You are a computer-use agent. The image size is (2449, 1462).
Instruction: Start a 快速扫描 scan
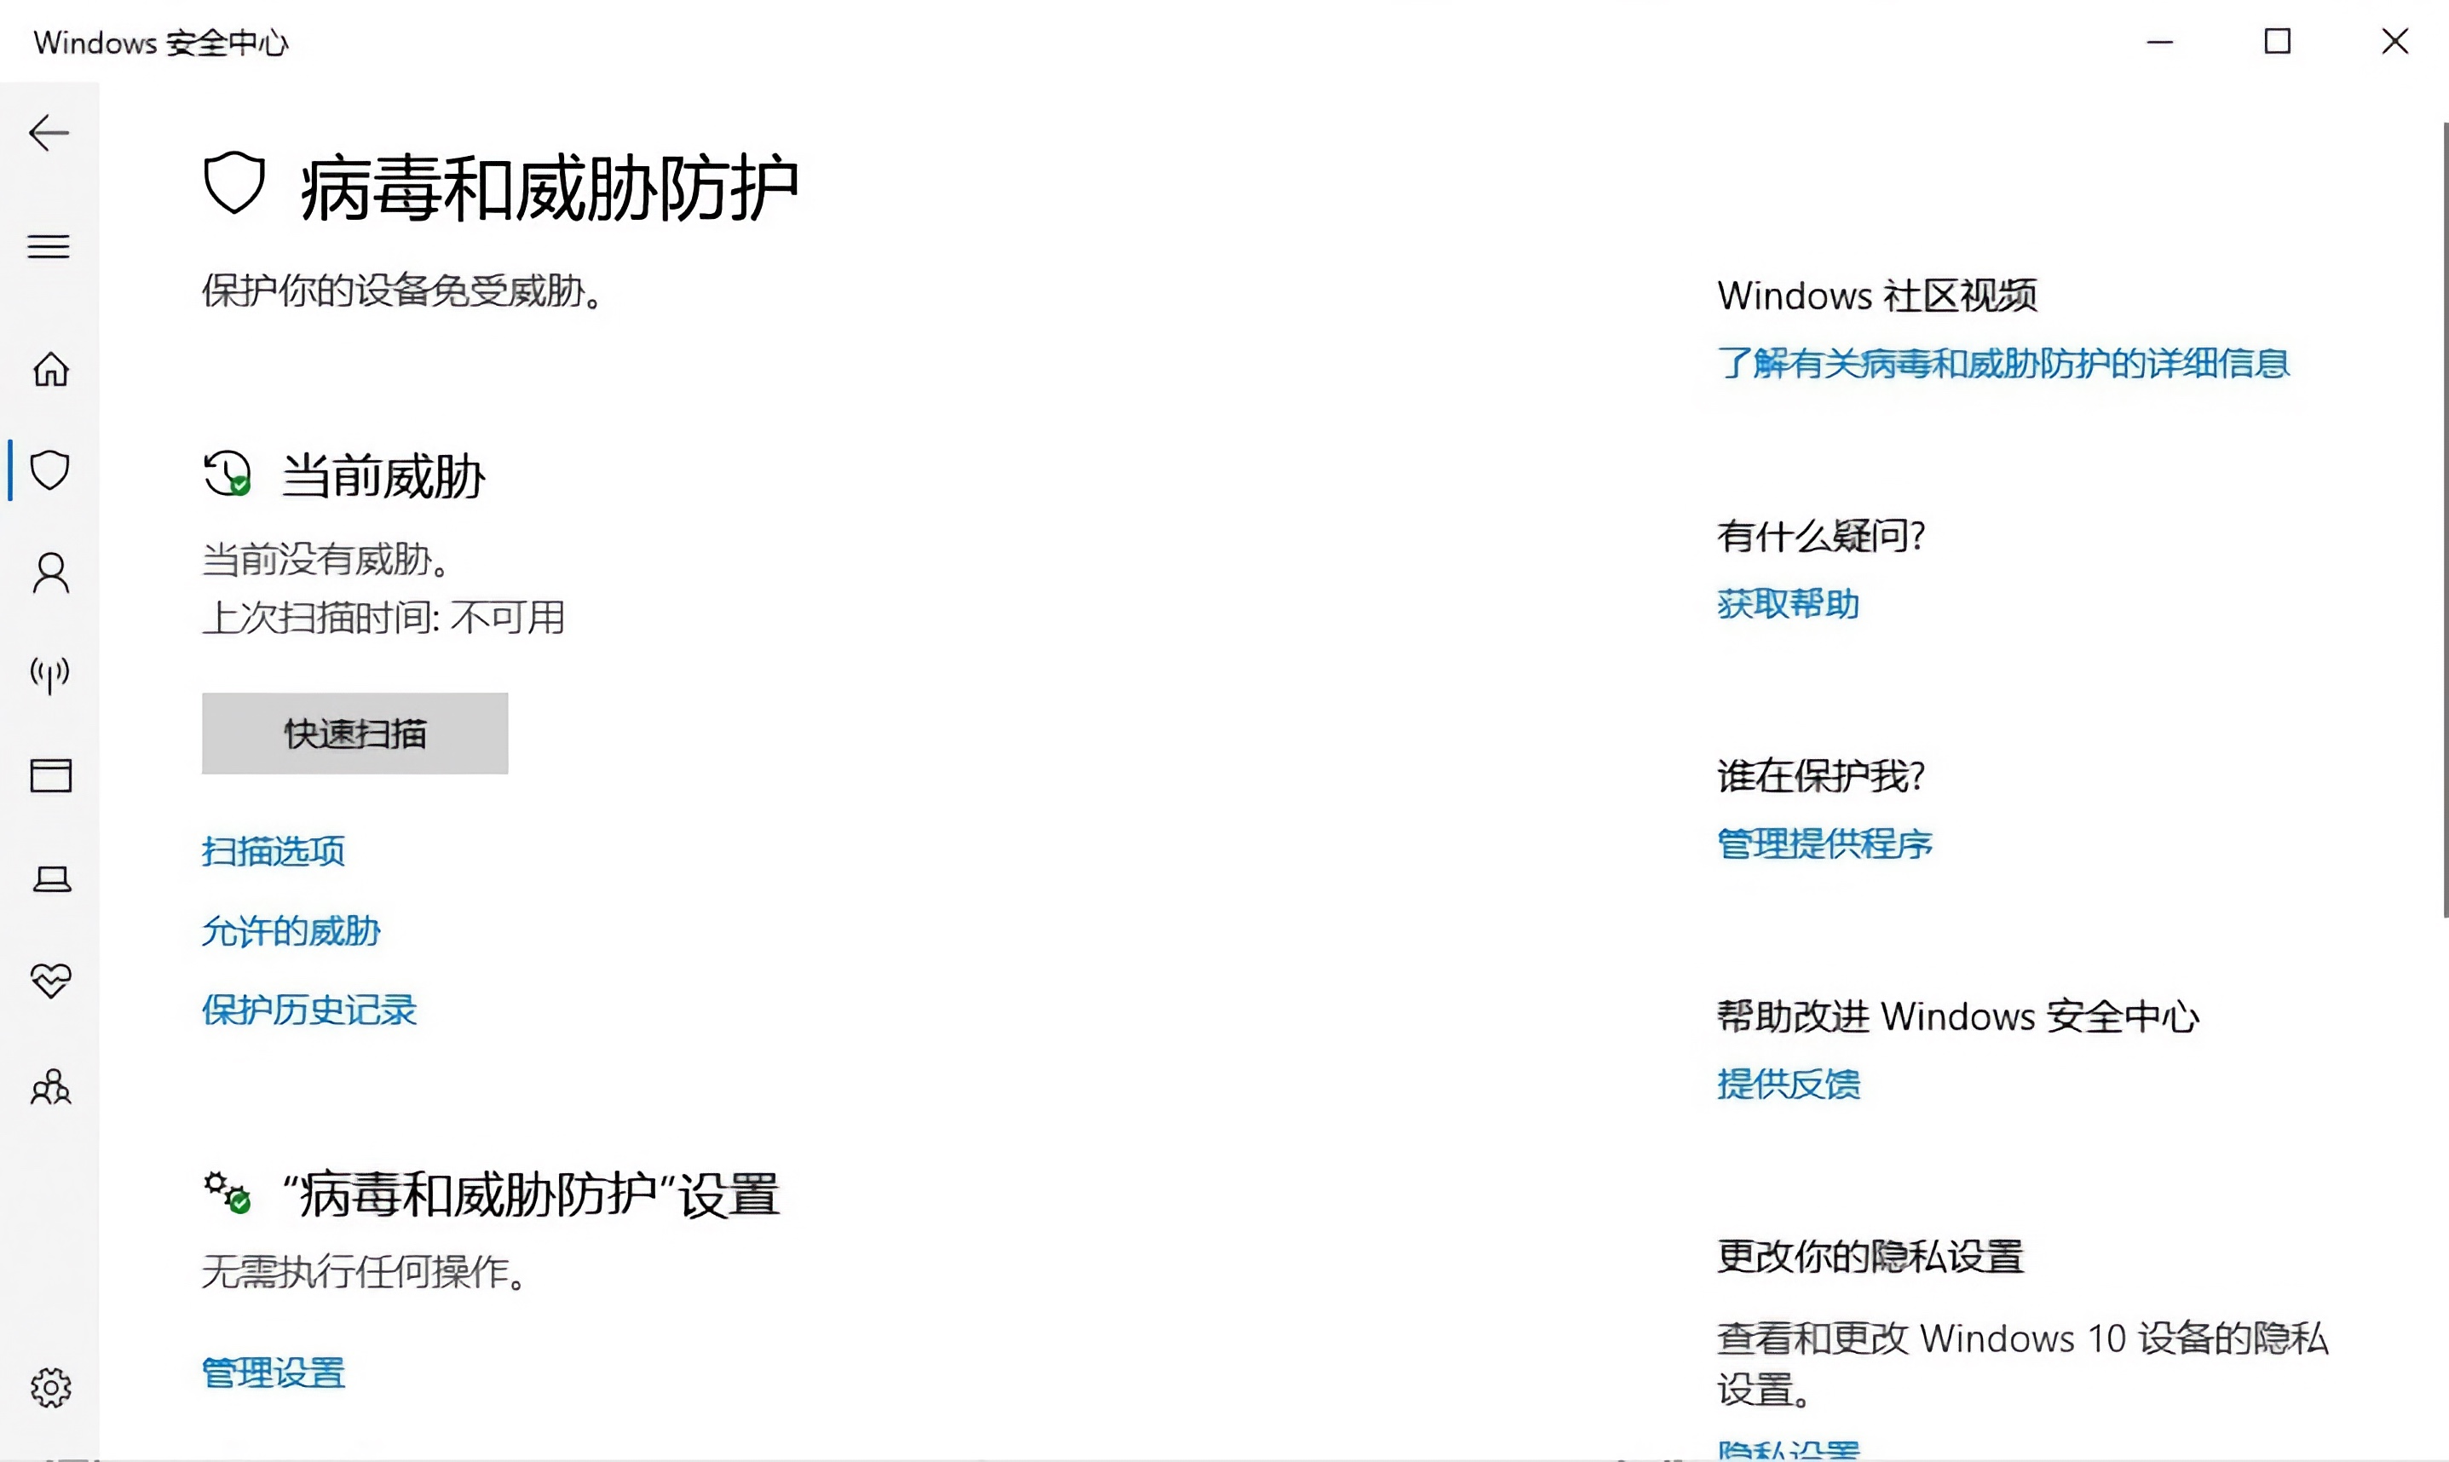354,733
